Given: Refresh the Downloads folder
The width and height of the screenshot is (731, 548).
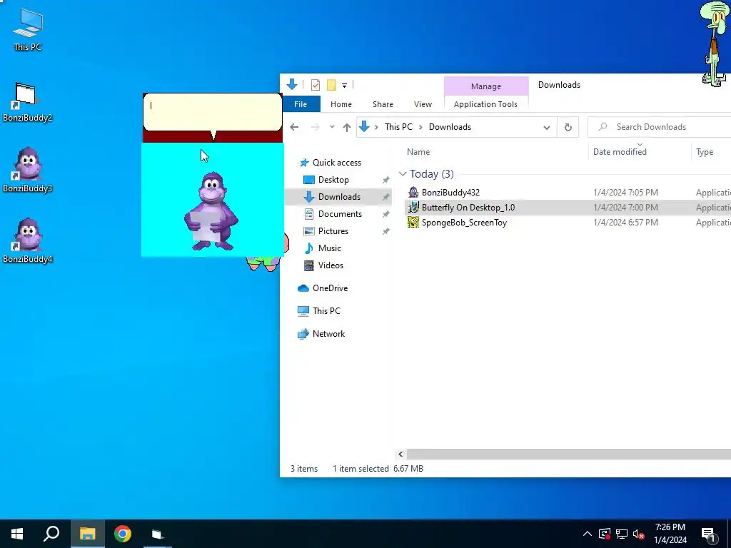Looking at the screenshot, I should click(x=568, y=127).
